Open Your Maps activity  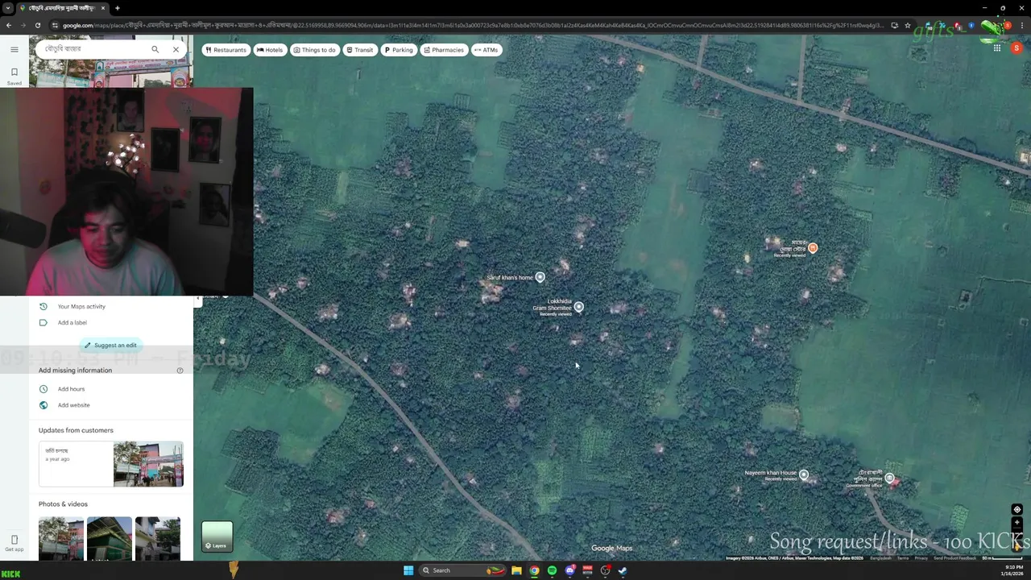(x=81, y=306)
